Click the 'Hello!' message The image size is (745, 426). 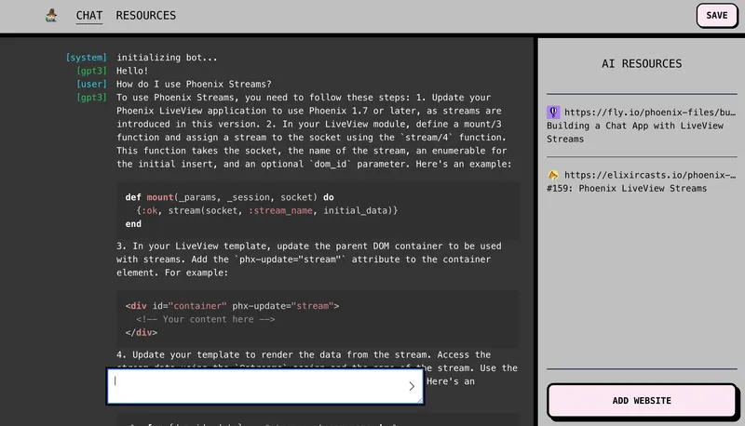click(132, 71)
